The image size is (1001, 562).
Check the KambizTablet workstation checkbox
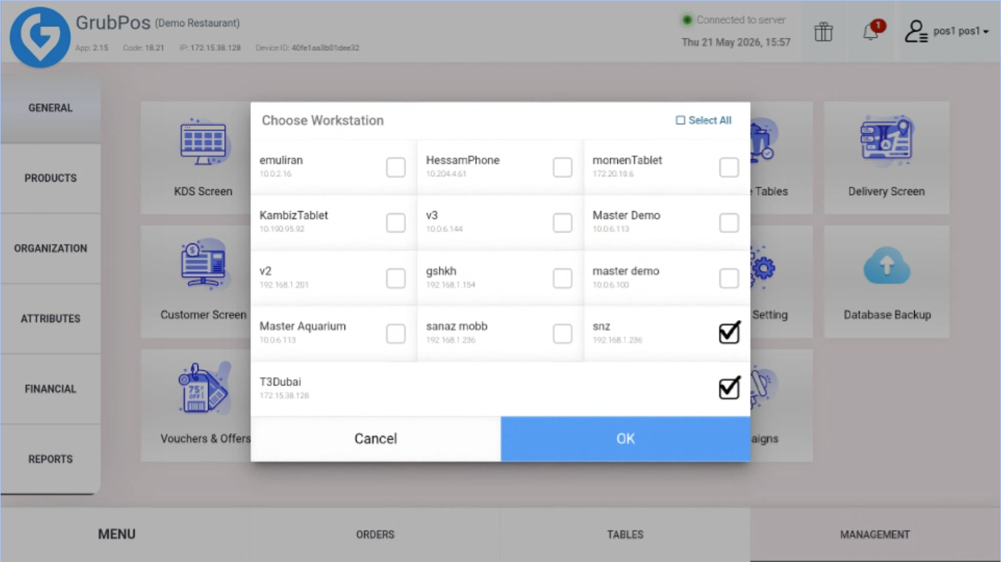point(396,223)
